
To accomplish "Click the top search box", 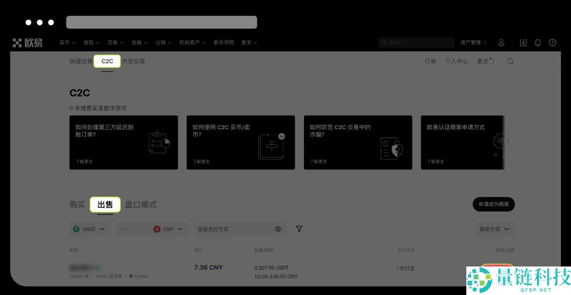I will (x=416, y=43).
